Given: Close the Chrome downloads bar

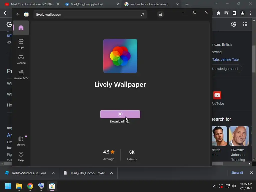Looking at the screenshot, I should click(251, 173).
